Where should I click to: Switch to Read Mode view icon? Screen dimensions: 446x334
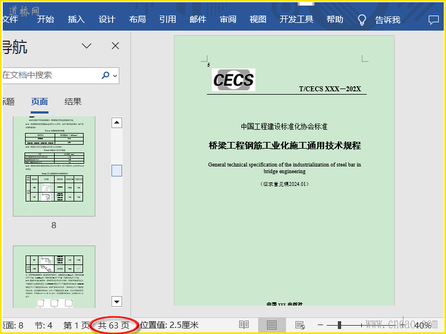click(x=244, y=325)
